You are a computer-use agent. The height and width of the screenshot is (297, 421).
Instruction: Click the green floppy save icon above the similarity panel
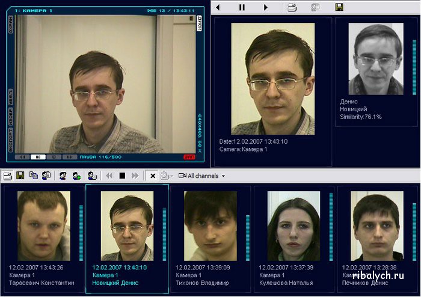click(x=339, y=7)
